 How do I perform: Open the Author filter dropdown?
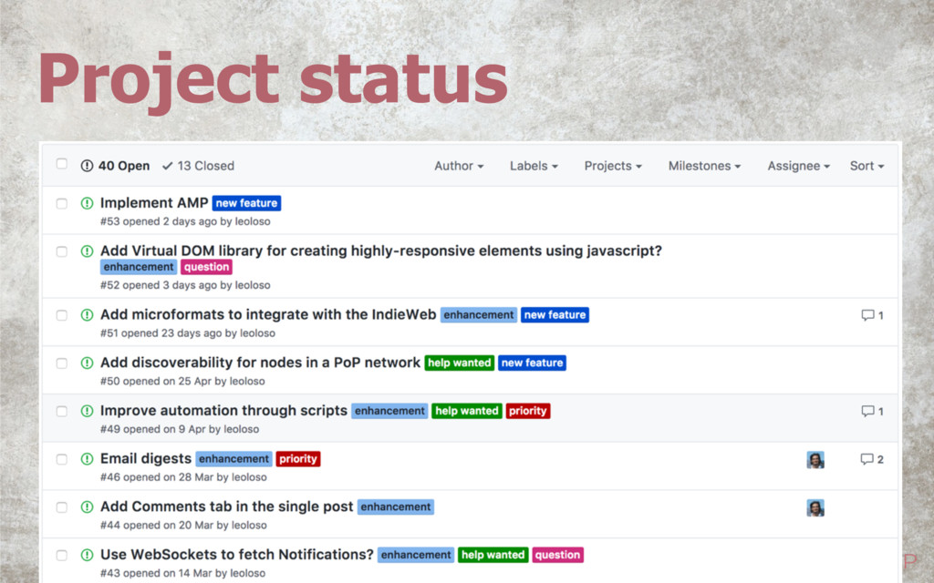click(459, 166)
